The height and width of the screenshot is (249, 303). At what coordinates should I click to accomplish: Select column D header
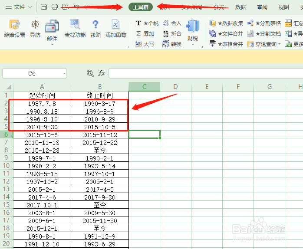(175, 86)
